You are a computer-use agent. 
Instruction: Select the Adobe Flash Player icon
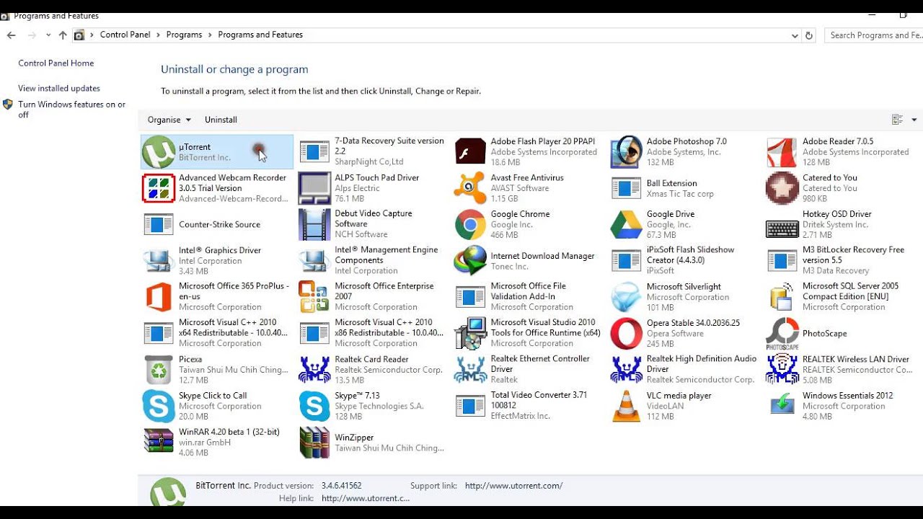click(x=470, y=152)
